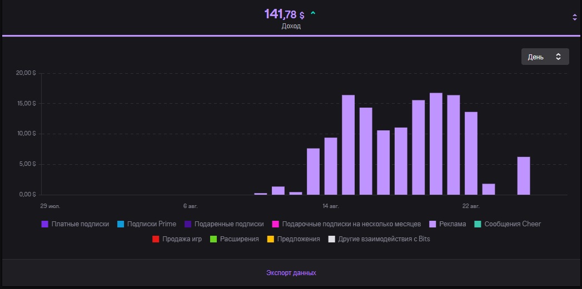Click the 141,78 $ income total
The height and width of the screenshot is (289, 582).
point(284,14)
